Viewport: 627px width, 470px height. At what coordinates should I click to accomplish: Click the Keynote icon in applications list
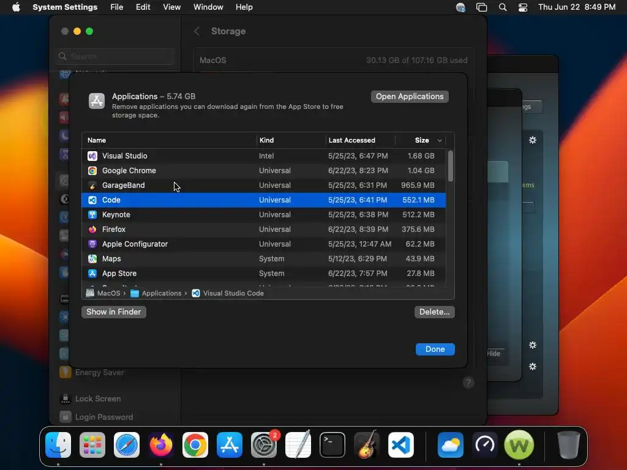click(x=92, y=215)
